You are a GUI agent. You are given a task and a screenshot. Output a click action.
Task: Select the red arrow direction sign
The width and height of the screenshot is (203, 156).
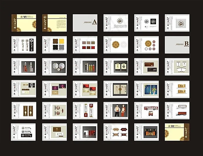(x=86, y=115)
